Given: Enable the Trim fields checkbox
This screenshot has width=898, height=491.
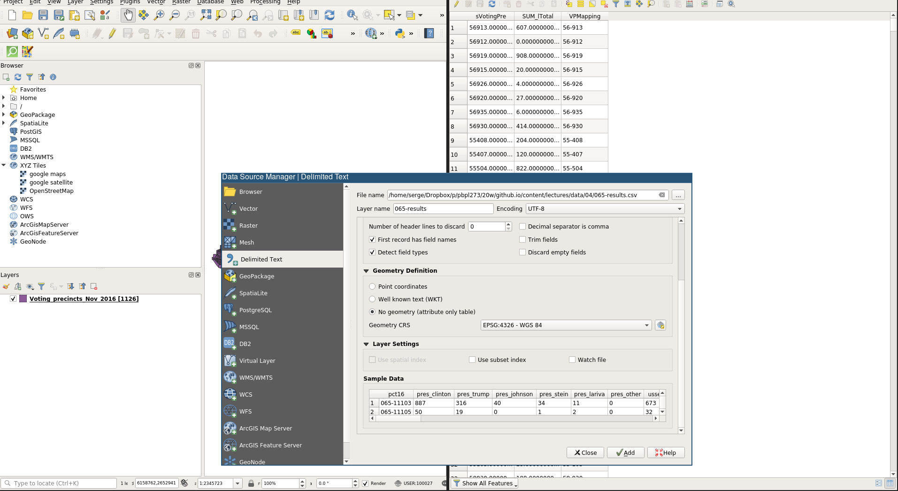Looking at the screenshot, I should click(522, 239).
